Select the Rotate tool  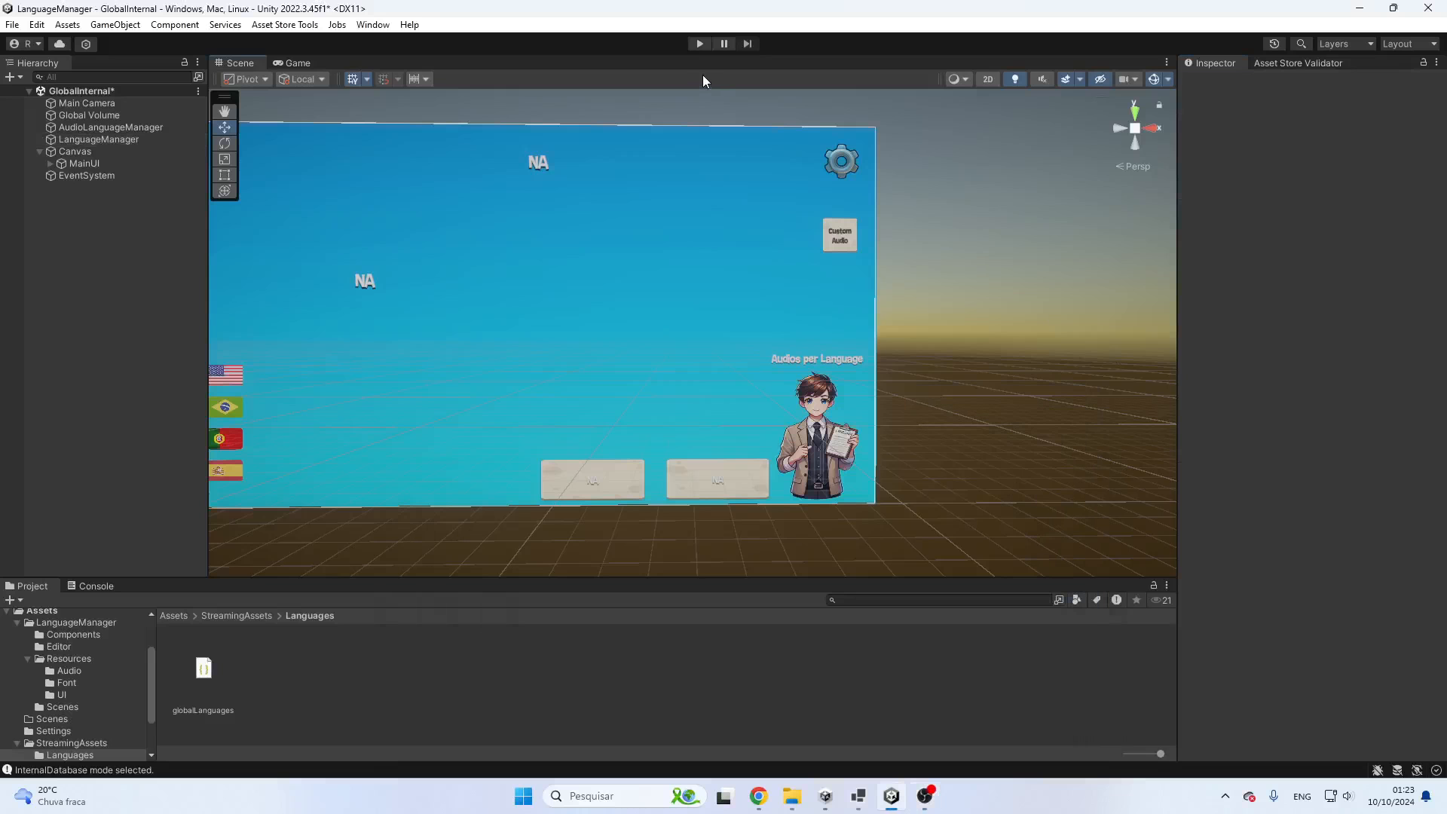tap(225, 143)
